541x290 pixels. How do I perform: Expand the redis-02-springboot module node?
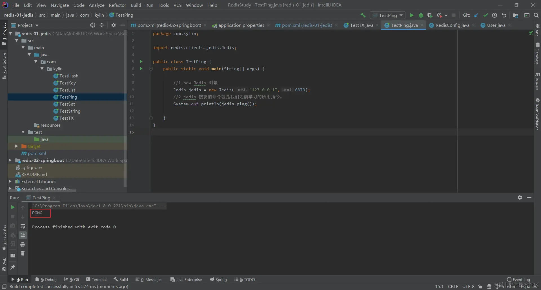click(x=10, y=160)
